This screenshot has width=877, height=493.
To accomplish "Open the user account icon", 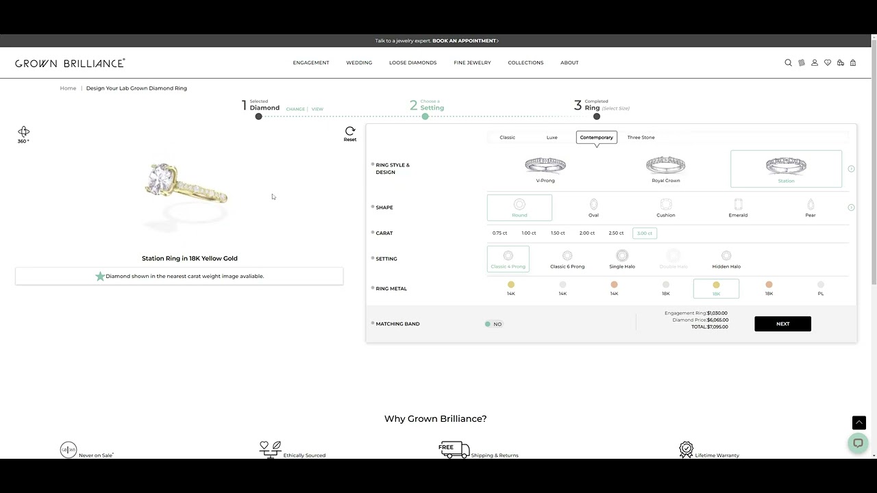I will click(815, 62).
